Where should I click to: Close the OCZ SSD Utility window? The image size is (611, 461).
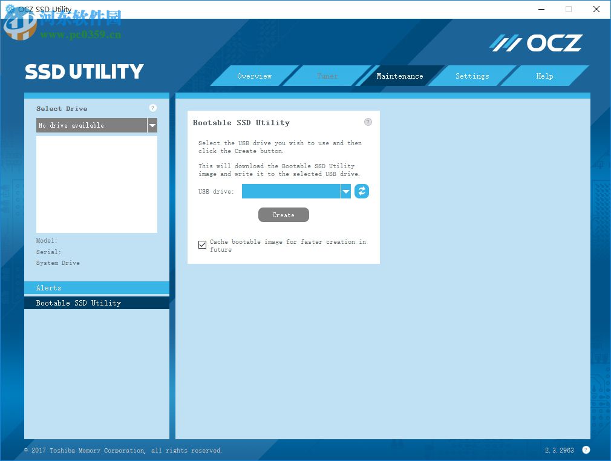coord(596,9)
